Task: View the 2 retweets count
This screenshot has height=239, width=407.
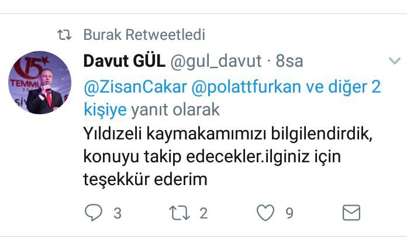Action: [x=203, y=213]
